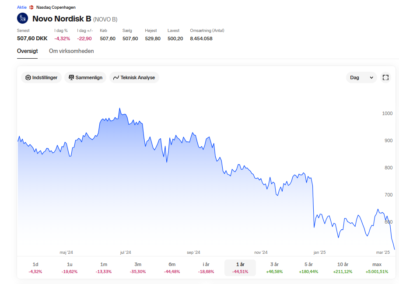Open Teknisk Analyse tools
This screenshot has height=284, width=399.
134,77
